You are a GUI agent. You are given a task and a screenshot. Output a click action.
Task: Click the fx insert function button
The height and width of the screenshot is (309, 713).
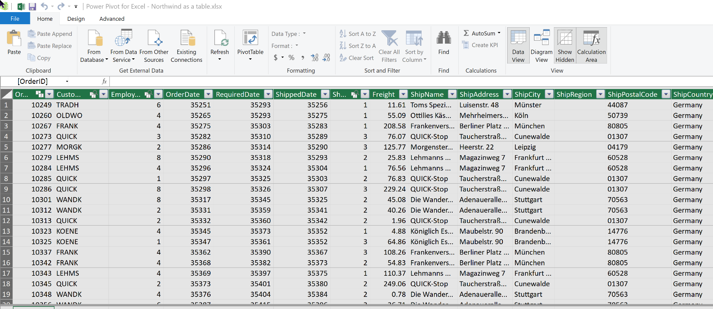pyautogui.click(x=104, y=81)
